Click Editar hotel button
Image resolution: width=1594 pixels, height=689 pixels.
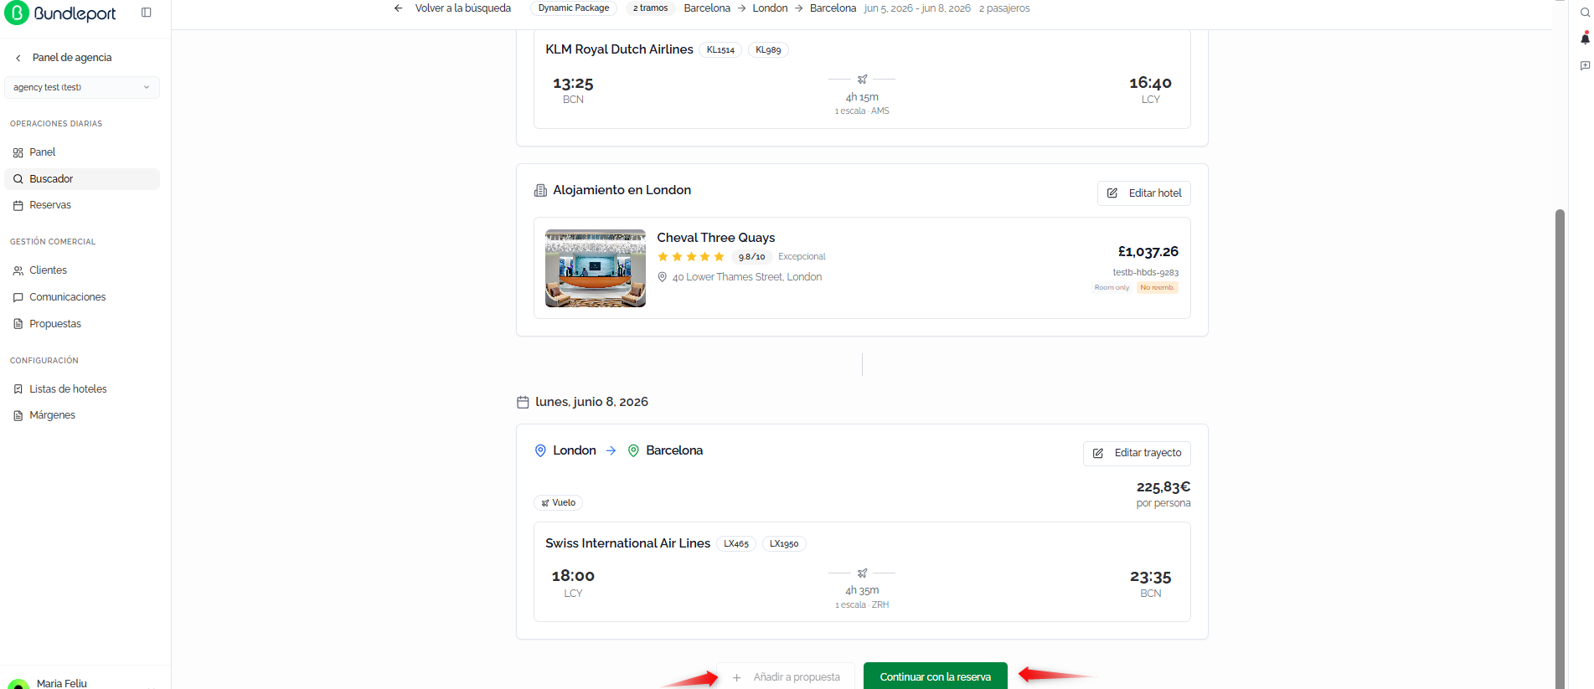[x=1144, y=193]
